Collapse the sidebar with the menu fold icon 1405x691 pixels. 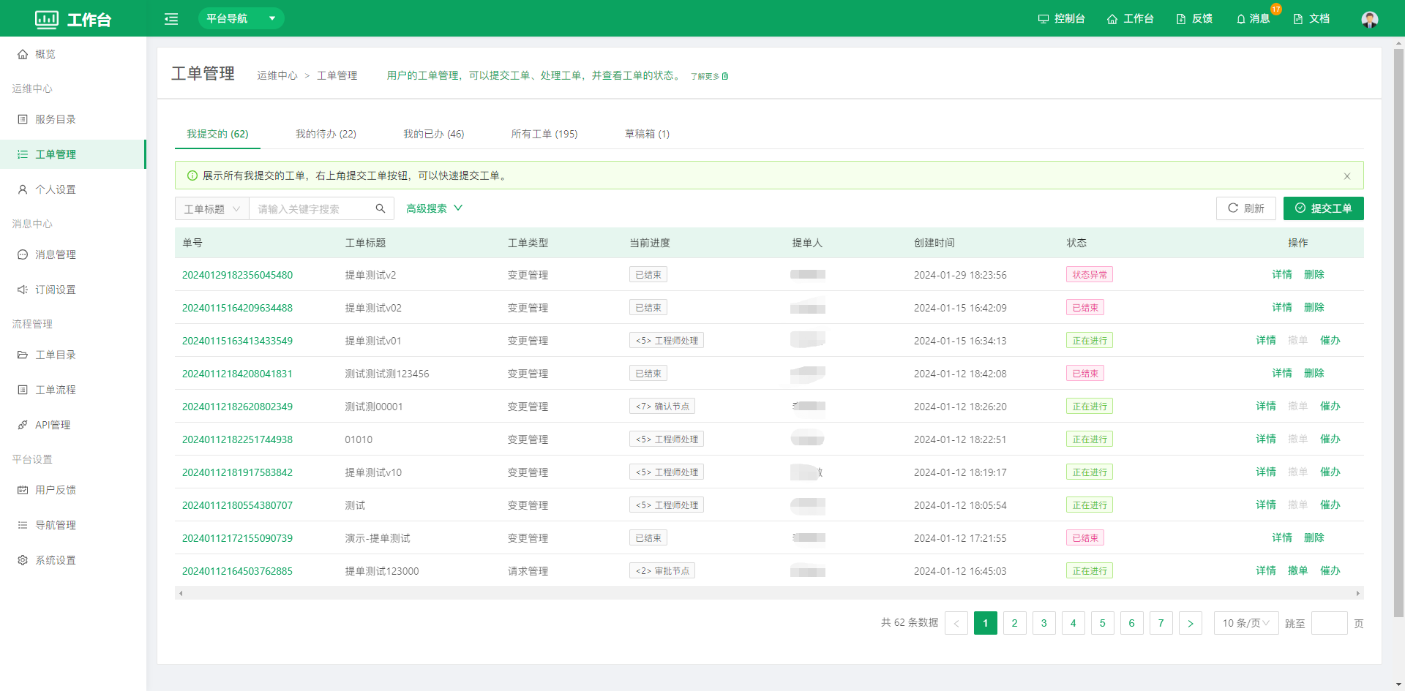(171, 19)
